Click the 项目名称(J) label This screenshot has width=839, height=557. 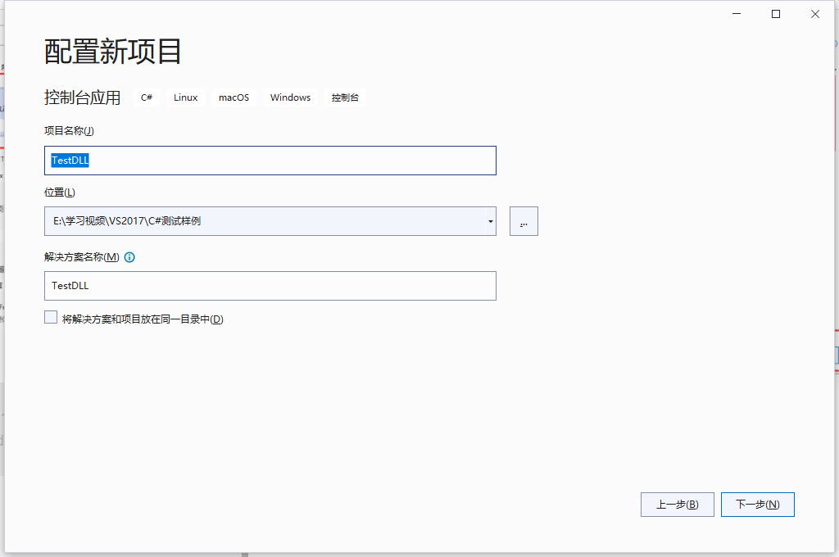tap(67, 129)
